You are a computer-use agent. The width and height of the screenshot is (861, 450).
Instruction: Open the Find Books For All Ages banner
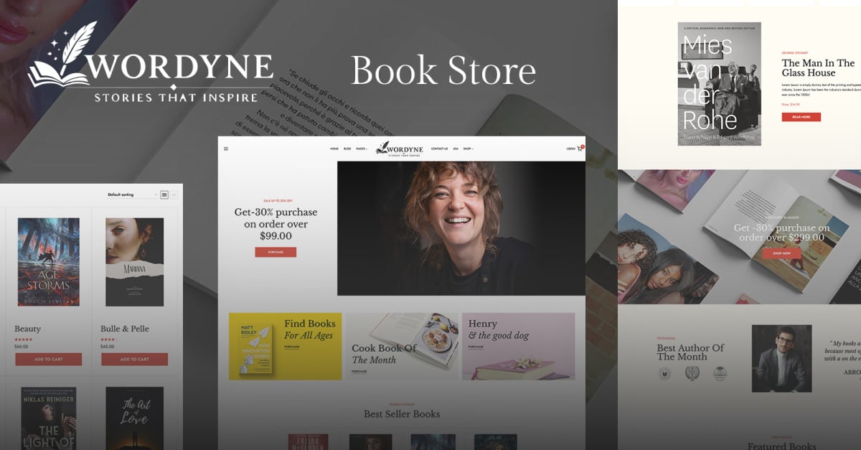tap(285, 346)
